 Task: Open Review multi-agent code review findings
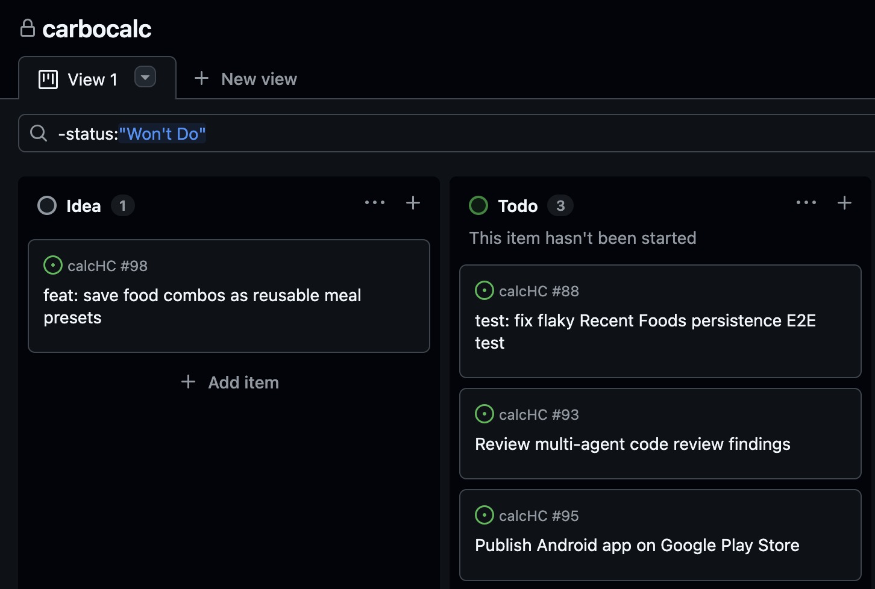(x=632, y=444)
